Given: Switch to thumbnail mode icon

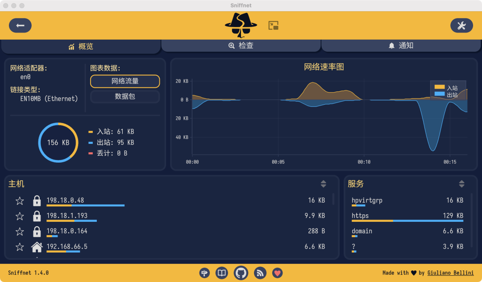Looking at the screenshot, I should (x=273, y=25).
